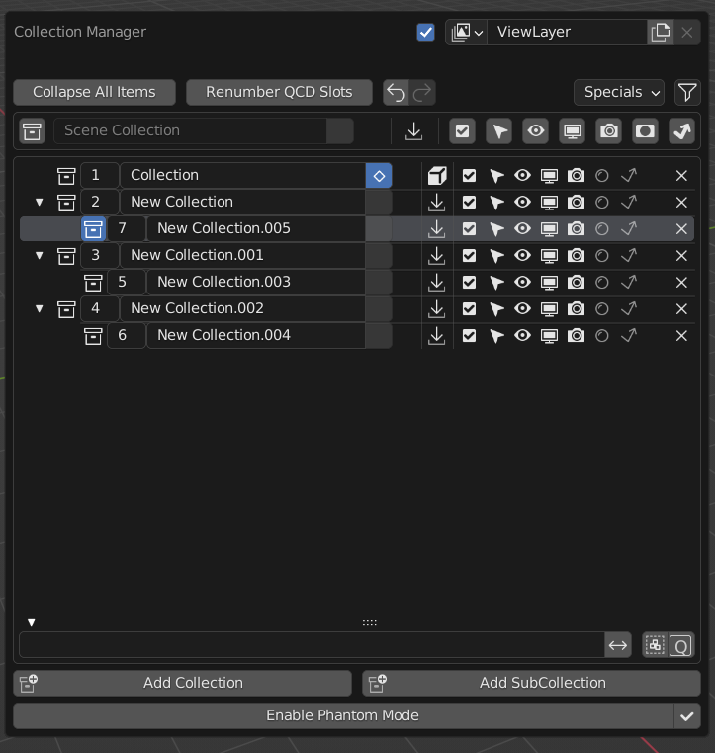Screen dimensions: 715x753
Task: Click Add SubCollection button
Action: pos(531,683)
